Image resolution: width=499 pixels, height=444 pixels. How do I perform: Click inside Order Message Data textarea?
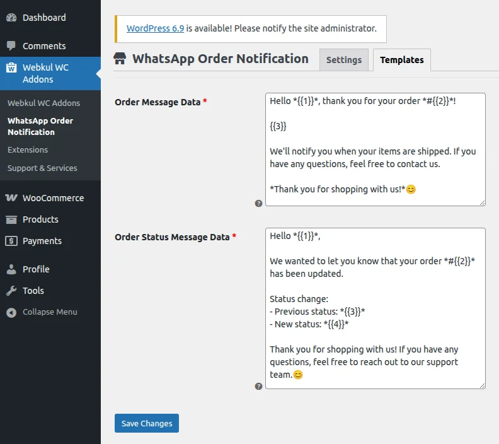pos(376,149)
